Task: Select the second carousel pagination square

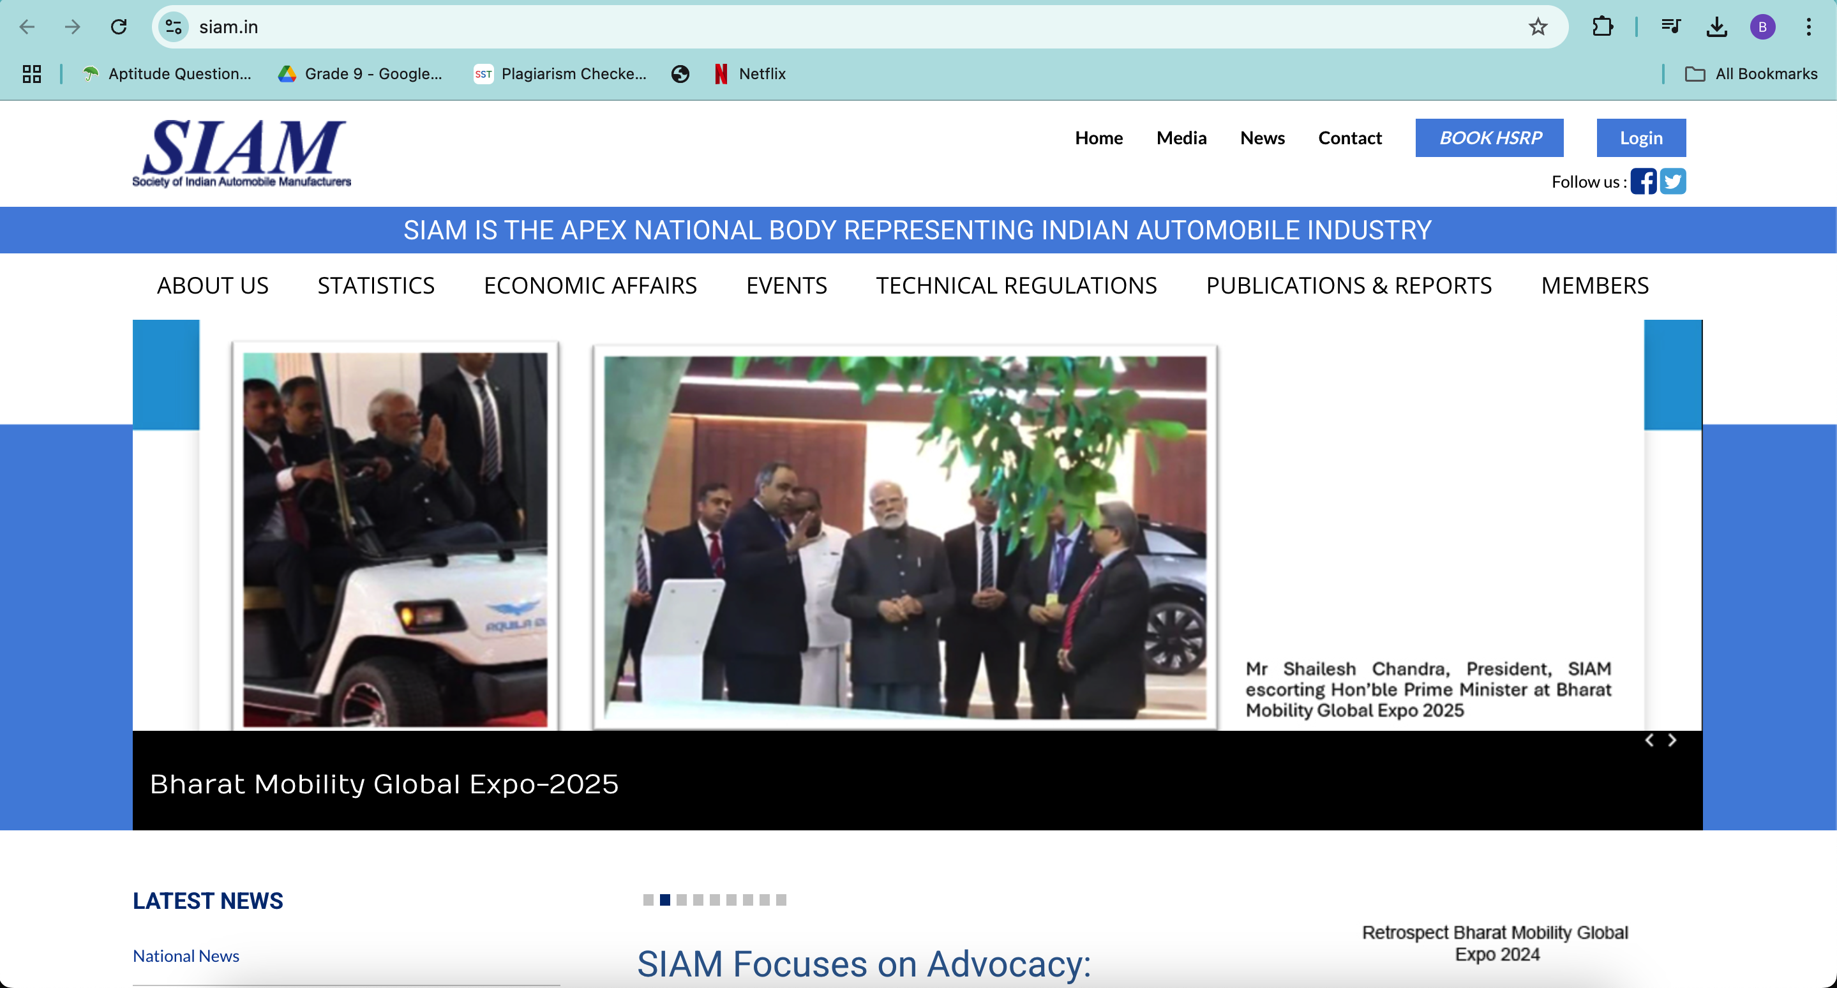Action: 664,900
